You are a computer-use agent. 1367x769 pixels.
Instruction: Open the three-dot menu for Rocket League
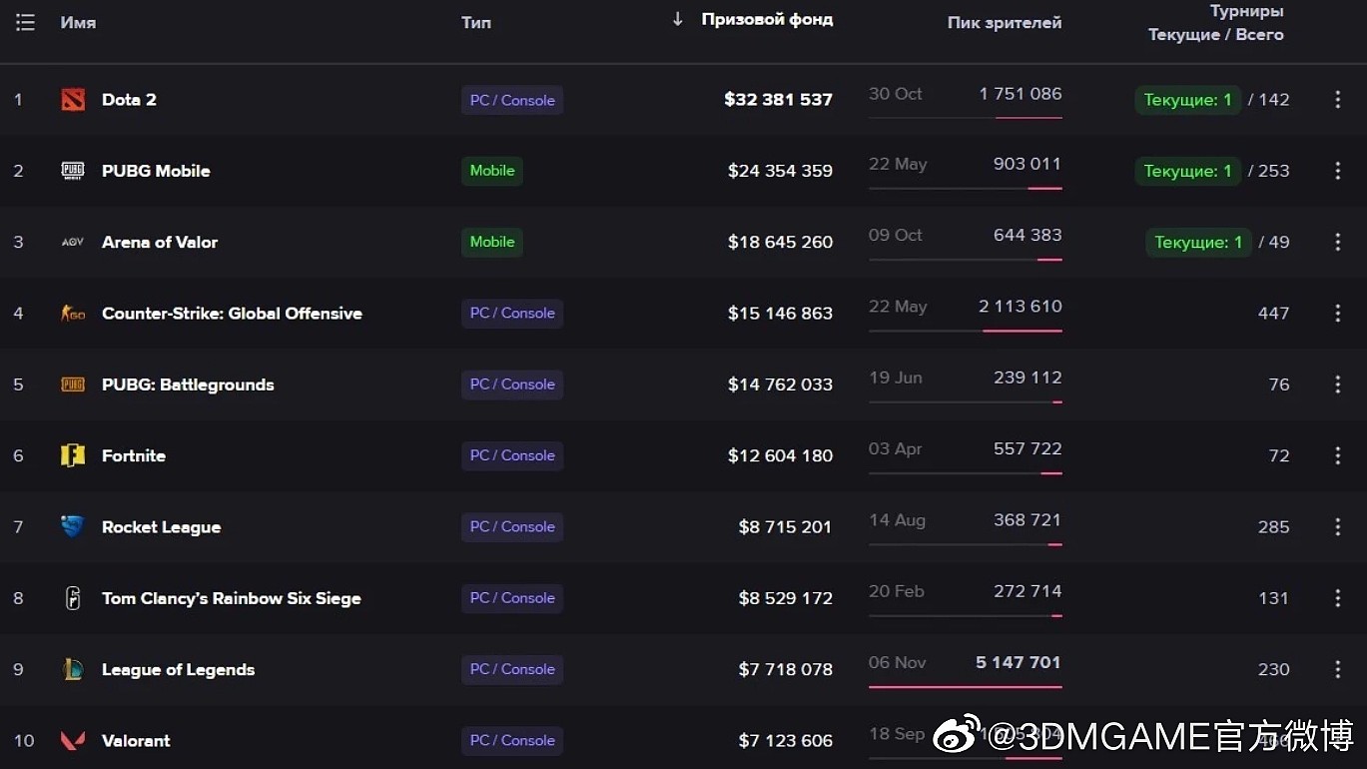[1338, 527]
